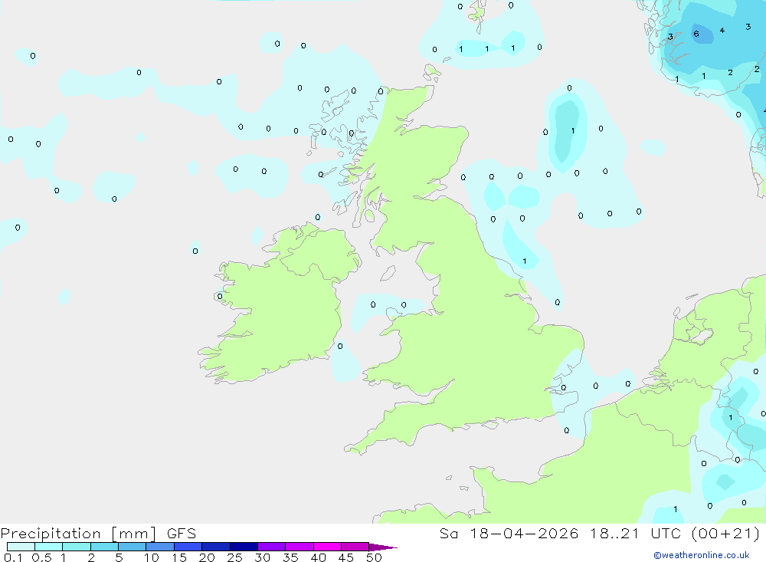Viewport: 766px width, 562px height.
Task: Click the Isle of Man outline on the map
Action: click(388, 273)
